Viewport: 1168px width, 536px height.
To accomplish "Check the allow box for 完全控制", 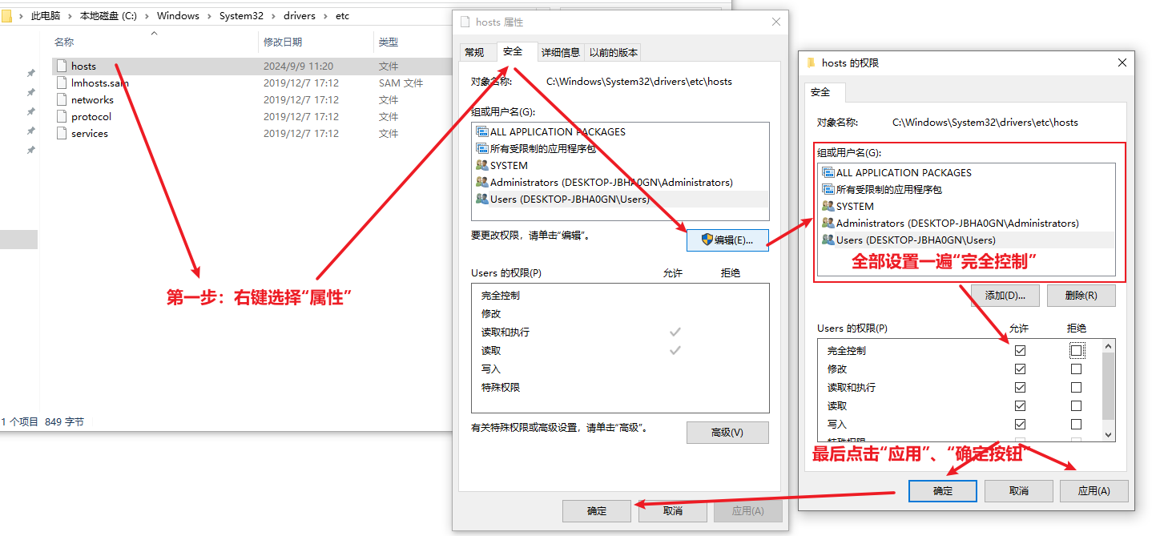I will pyautogui.click(x=1020, y=350).
